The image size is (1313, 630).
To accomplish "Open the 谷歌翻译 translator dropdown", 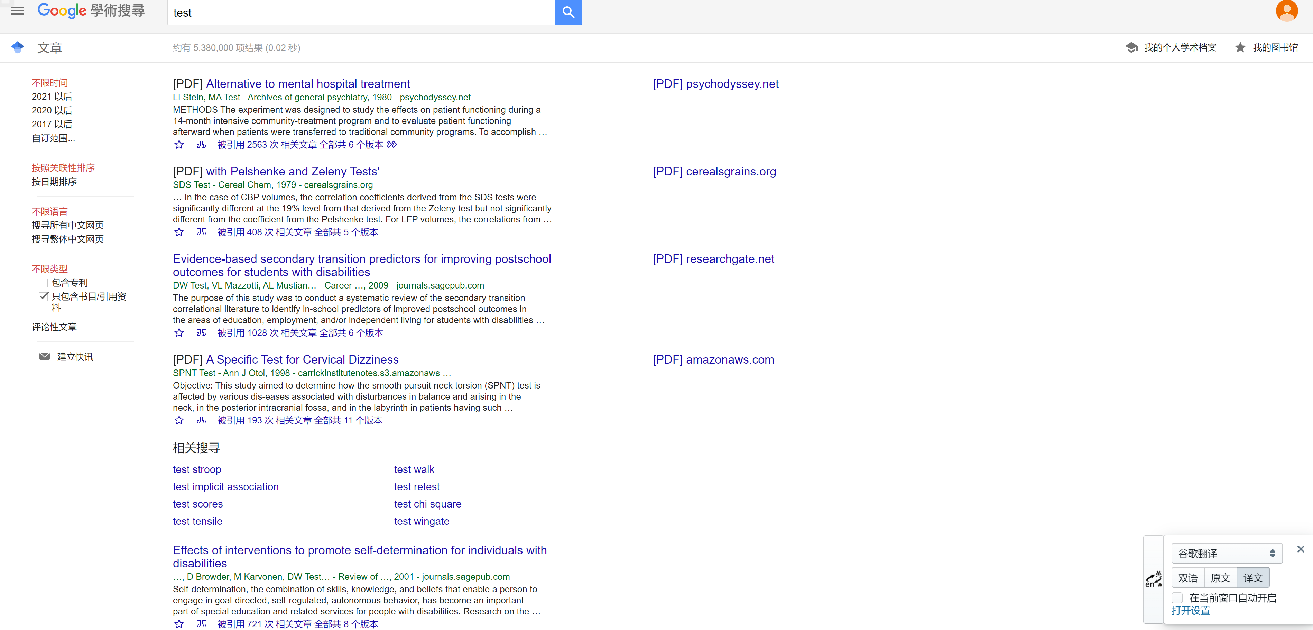I will (1226, 554).
